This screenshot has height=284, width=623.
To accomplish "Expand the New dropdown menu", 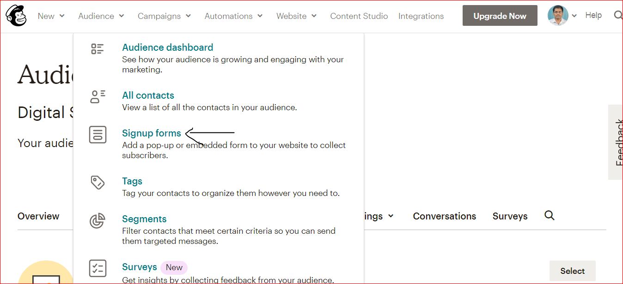I will (51, 16).
